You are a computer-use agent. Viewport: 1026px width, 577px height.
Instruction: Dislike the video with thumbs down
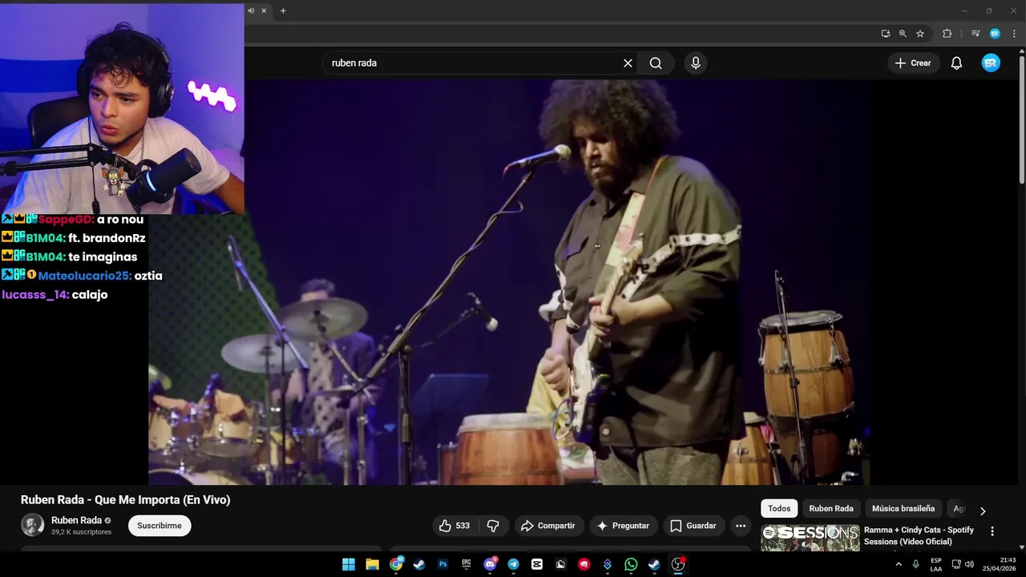(x=493, y=526)
